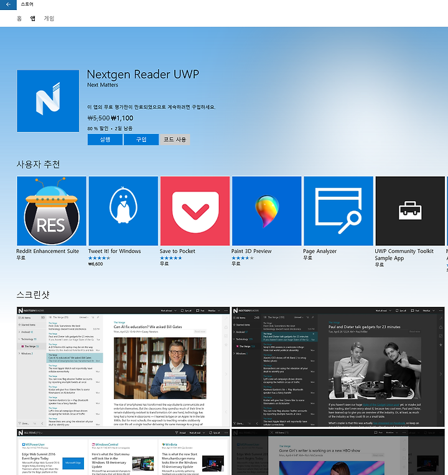The image size is (448, 475).
Task: Click the Paint 3D Preview title text
Action: [x=251, y=251]
